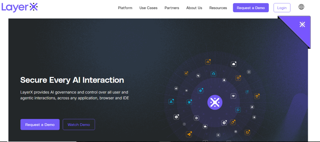Viewport: 320px width, 142px height.
Task: Click the 'LayerX provides AI governance' paragraph
Action: tap(75, 95)
